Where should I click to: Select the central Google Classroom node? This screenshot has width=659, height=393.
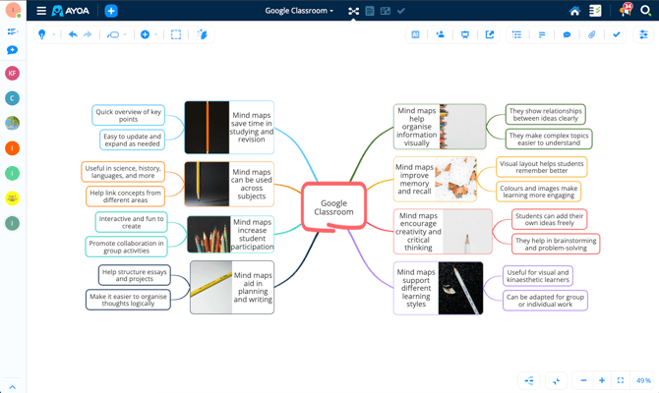point(333,207)
